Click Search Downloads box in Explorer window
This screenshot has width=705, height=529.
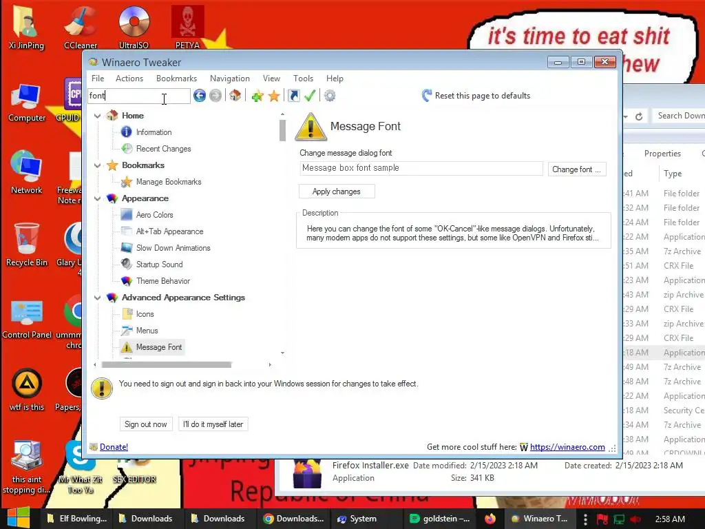679,116
